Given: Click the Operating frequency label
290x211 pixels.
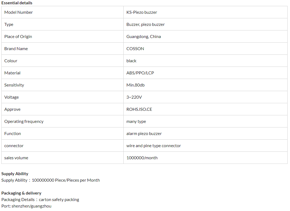Looking at the screenshot, I should pyautogui.click(x=24, y=122).
